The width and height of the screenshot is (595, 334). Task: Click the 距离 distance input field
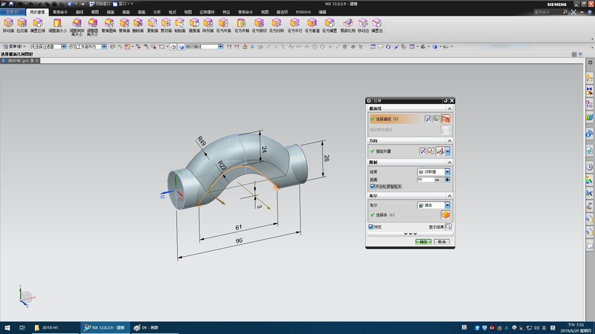pos(425,180)
